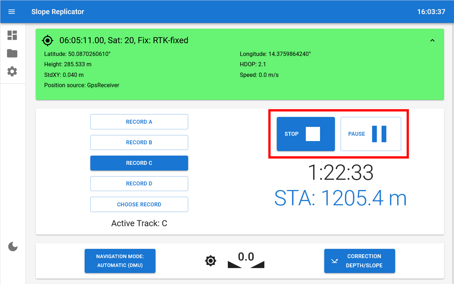Screen dimensions: 454x284
Task: Click the slope indicator showing 0.0
Action: [246, 261]
